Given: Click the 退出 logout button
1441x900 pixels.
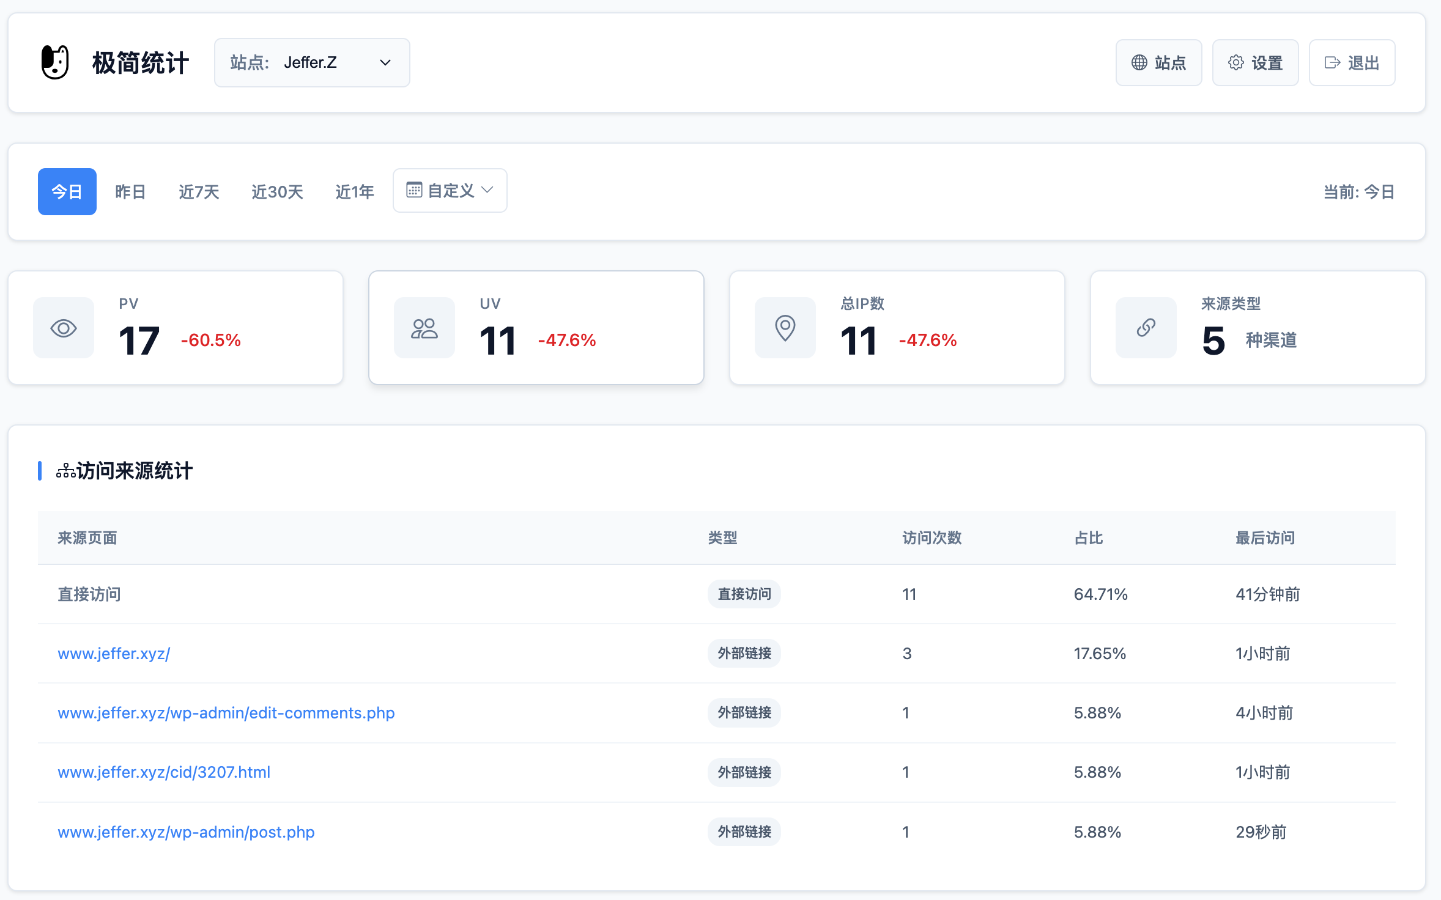Looking at the screenshot, I should (1352, 62).
